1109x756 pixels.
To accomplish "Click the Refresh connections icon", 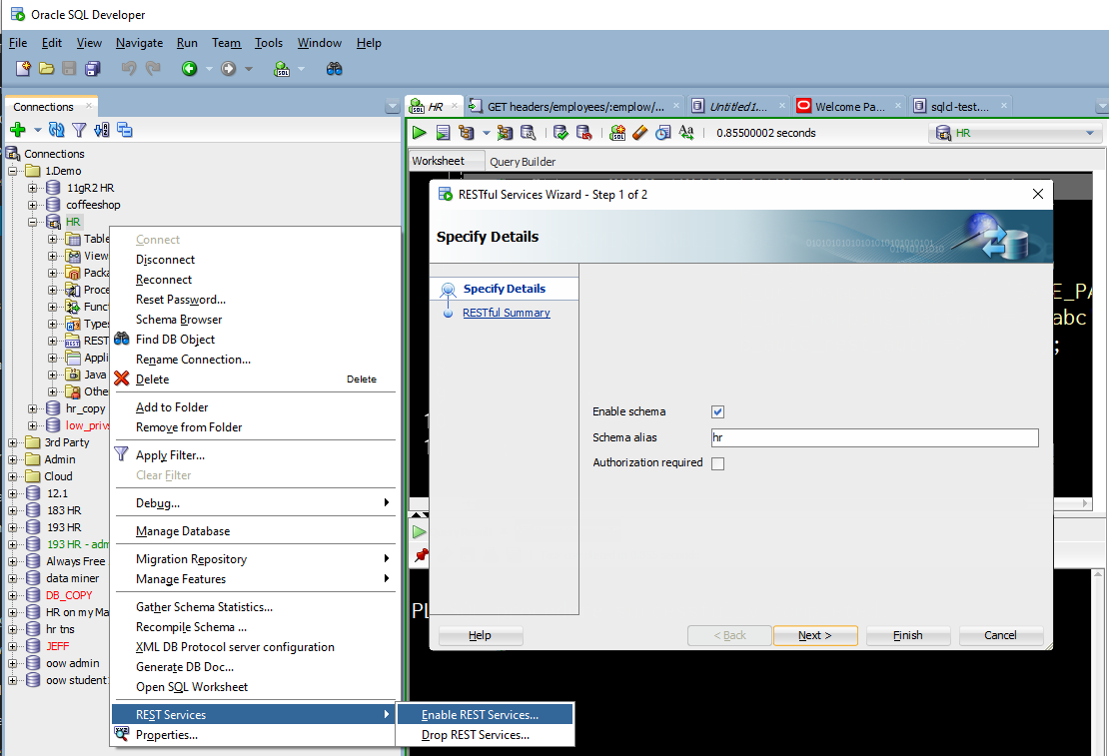I will [57, 130].
